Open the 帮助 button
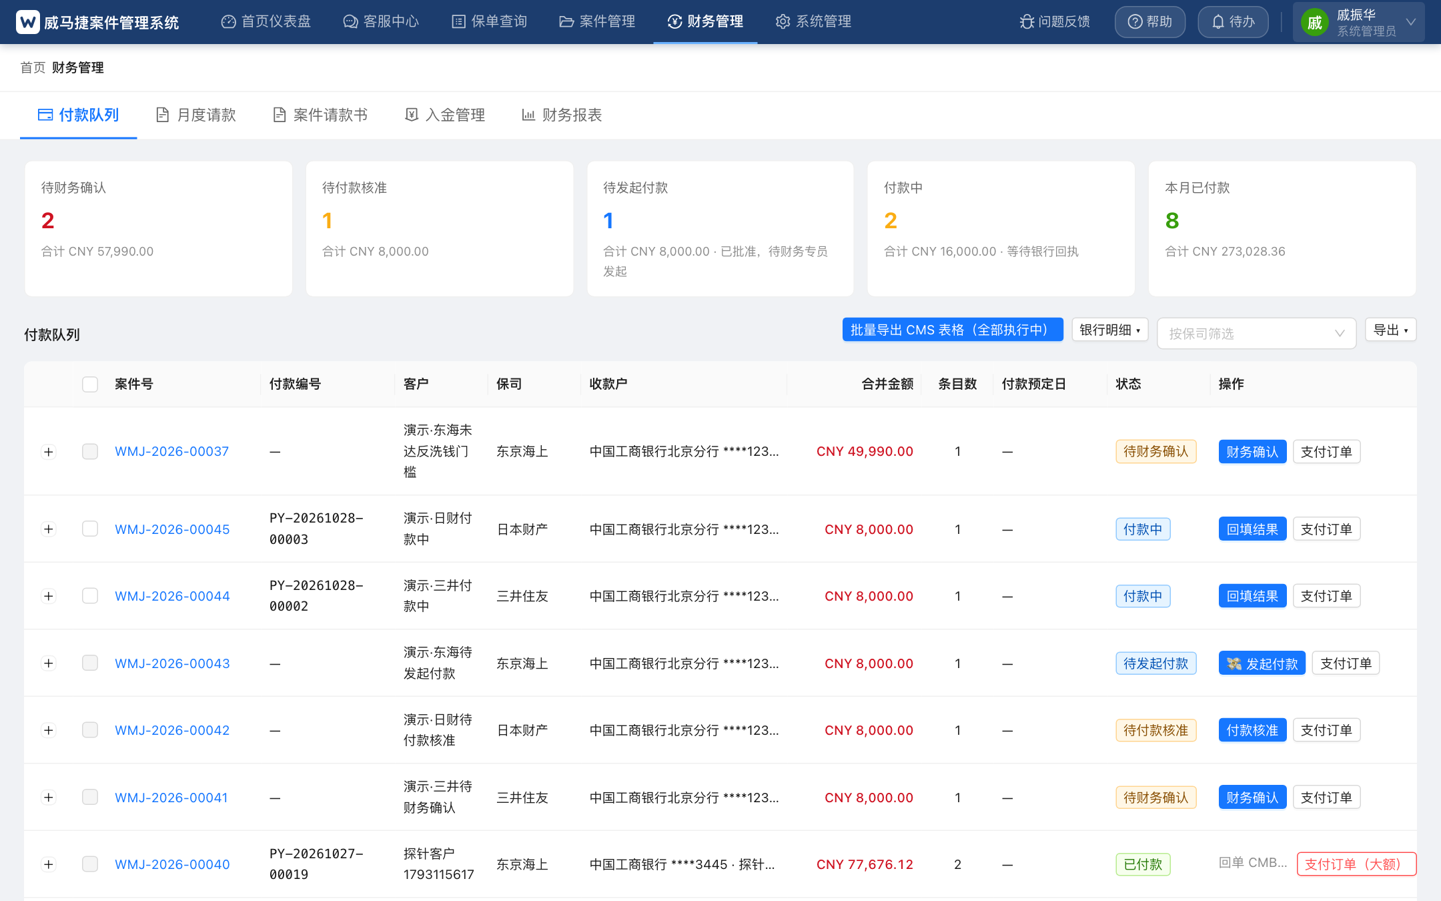Screen dimensions: 1441x901 pos(1150,22)
